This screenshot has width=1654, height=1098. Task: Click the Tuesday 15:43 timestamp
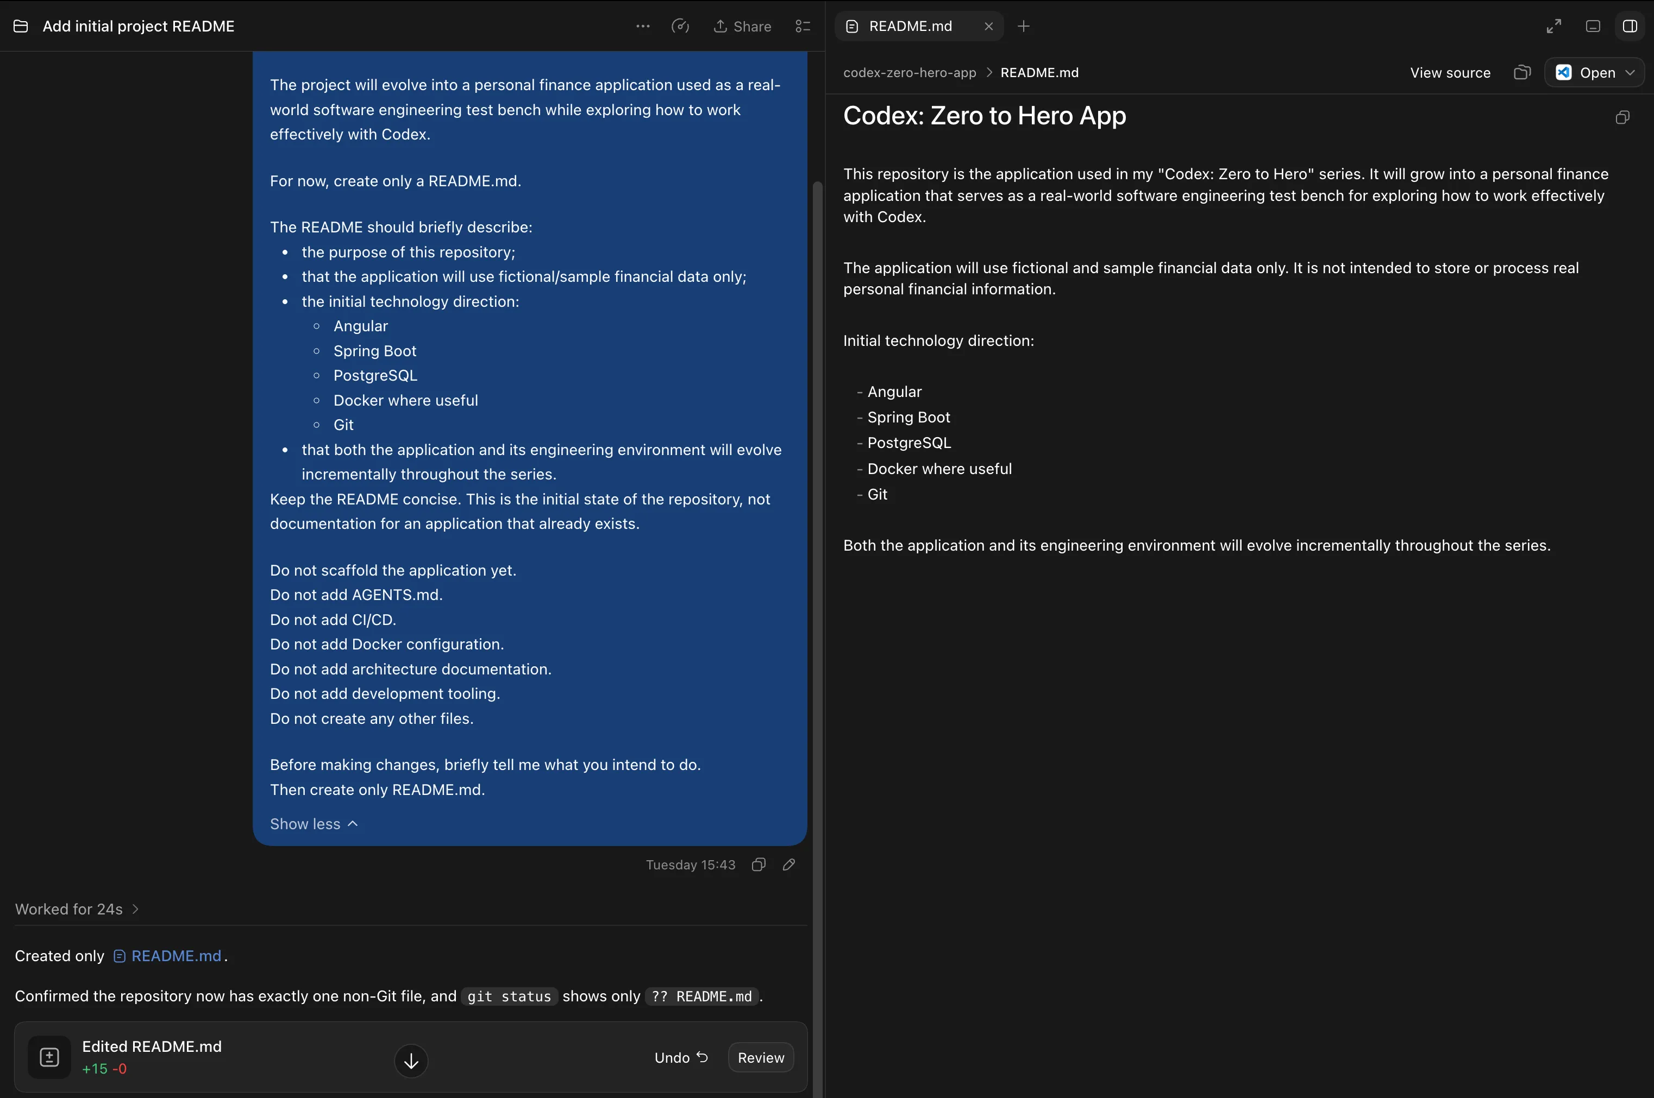pos(691,865)
